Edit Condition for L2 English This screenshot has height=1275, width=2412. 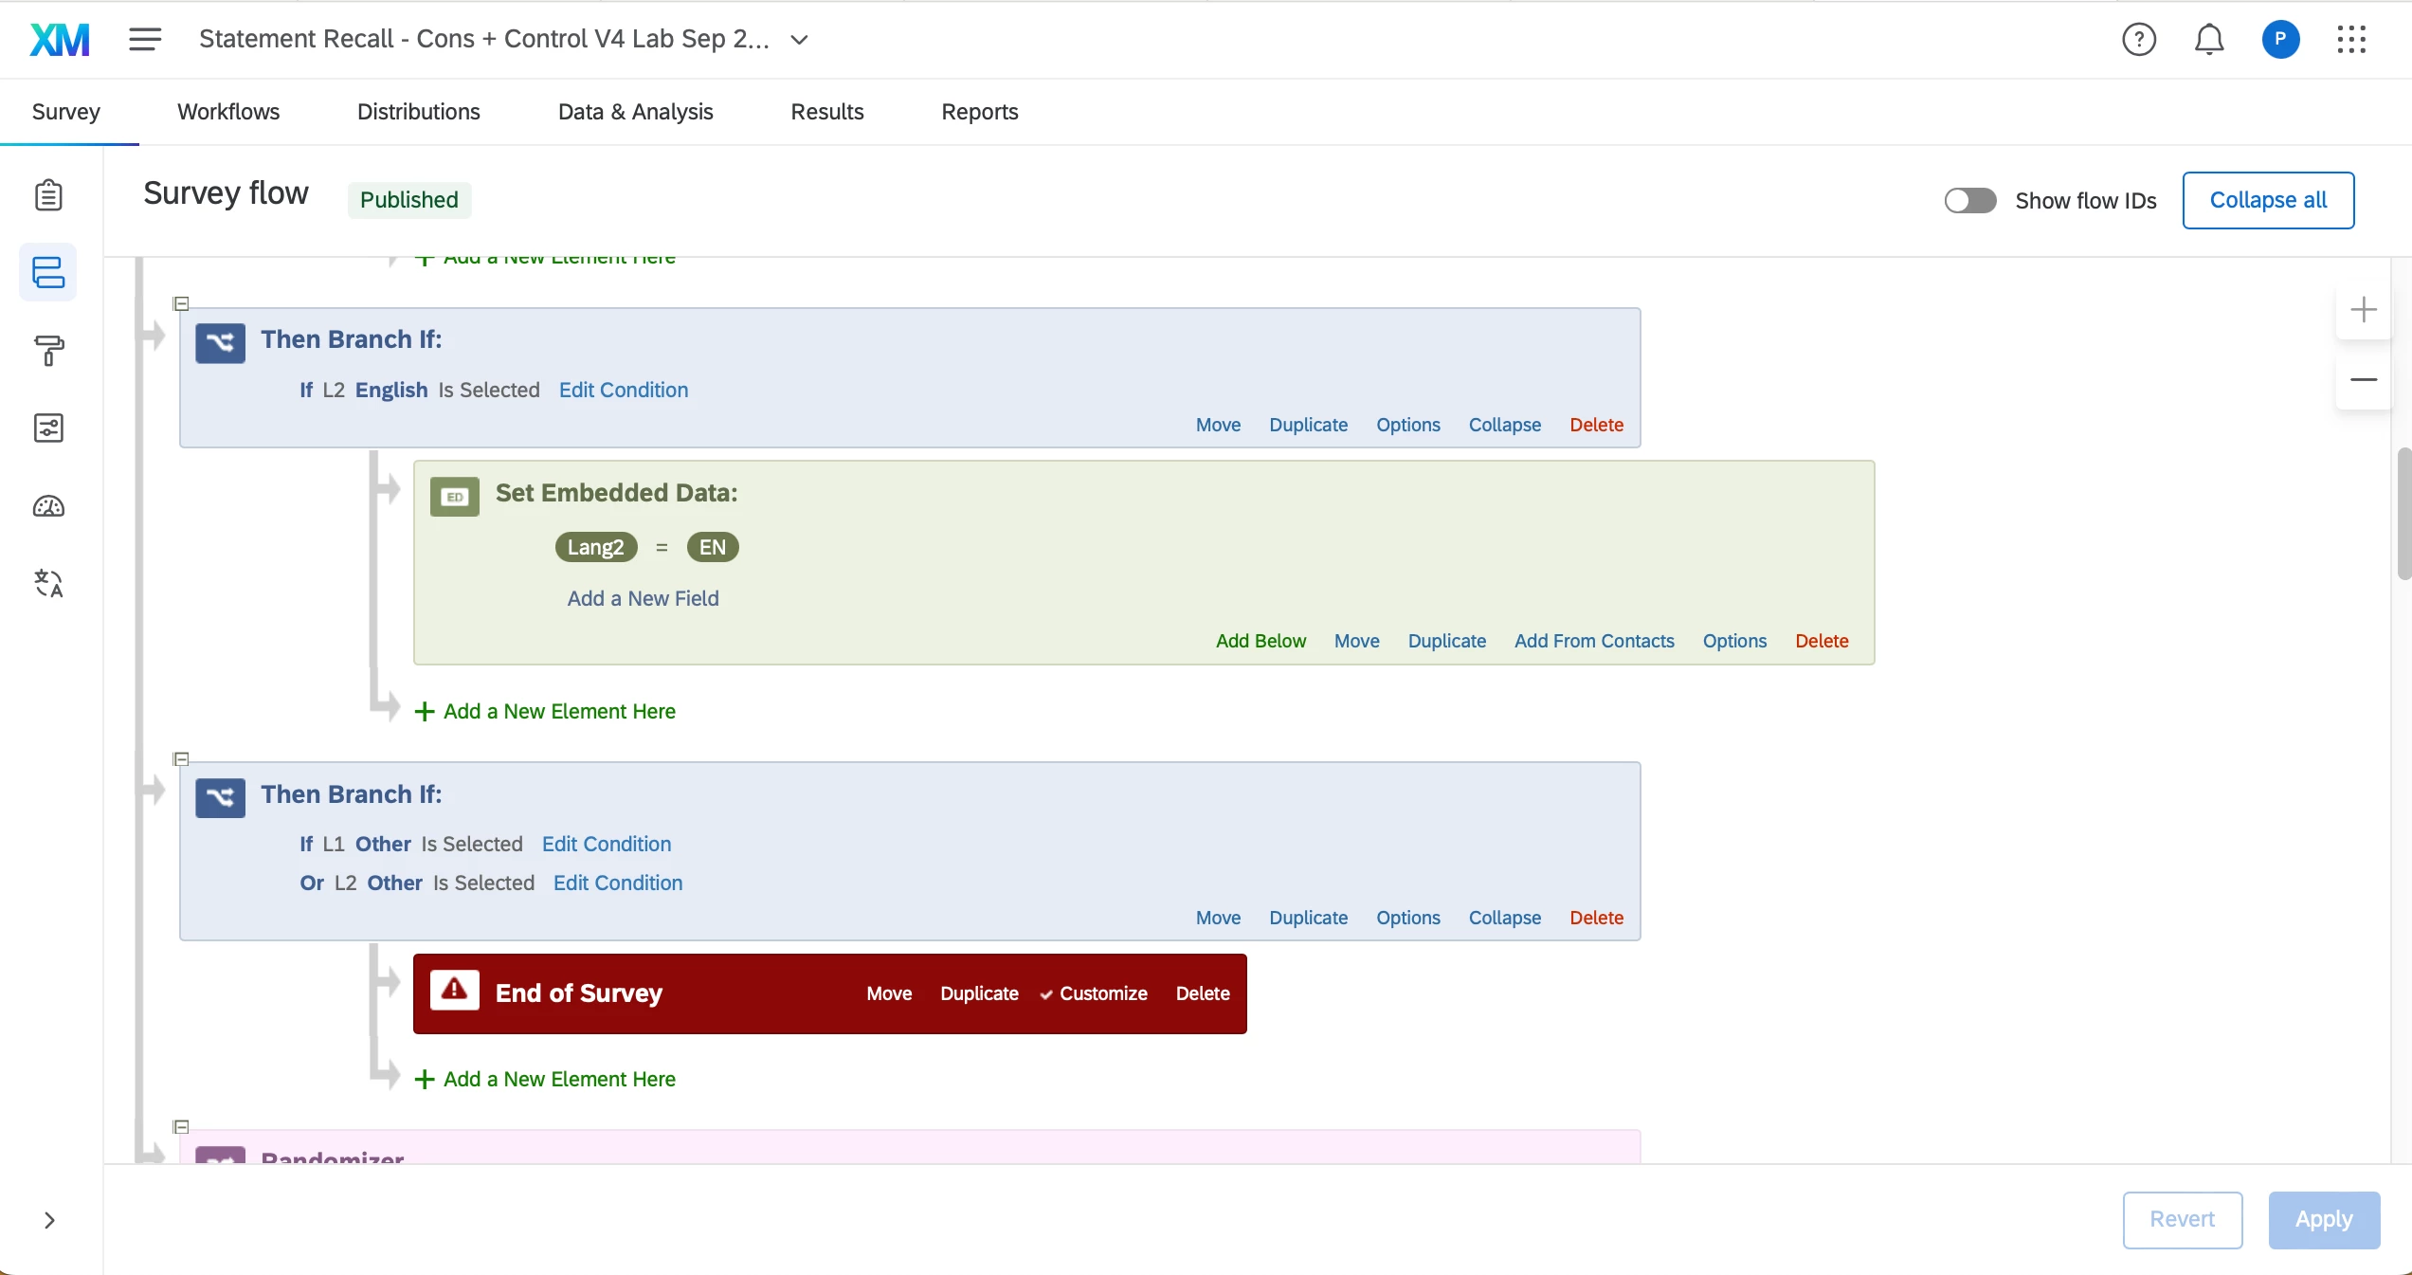point(623,391)
